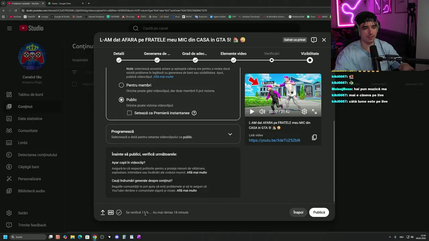
Task: Click Află mai multe in the Notă
Action: [x=163, y=77]
